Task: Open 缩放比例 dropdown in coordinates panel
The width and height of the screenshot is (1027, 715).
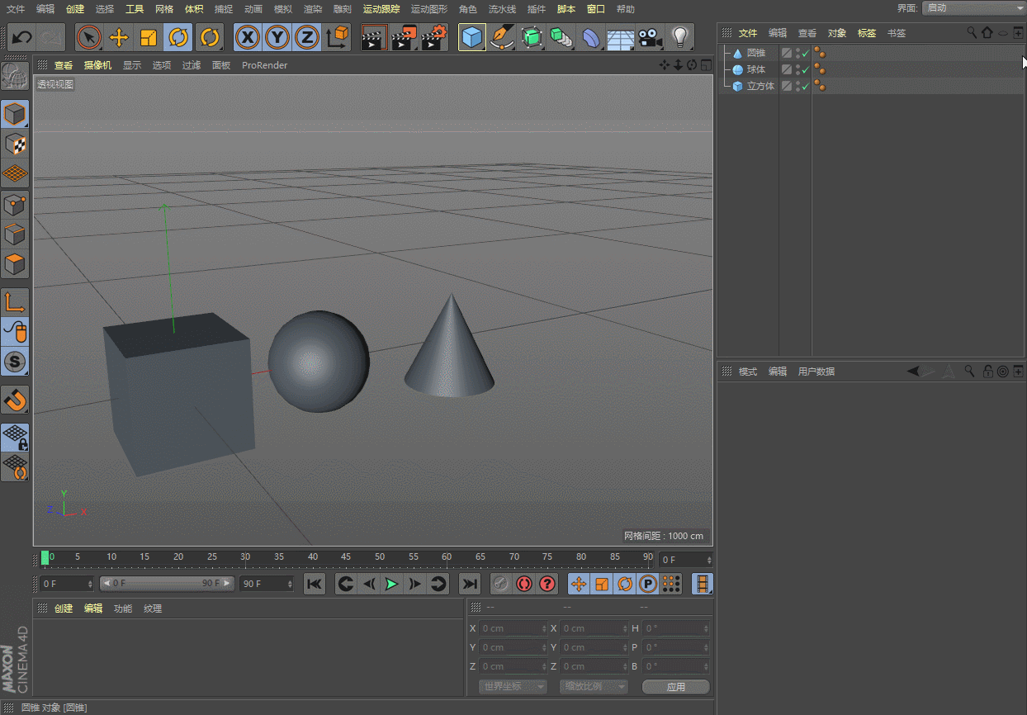Action: tap(594, 686)
